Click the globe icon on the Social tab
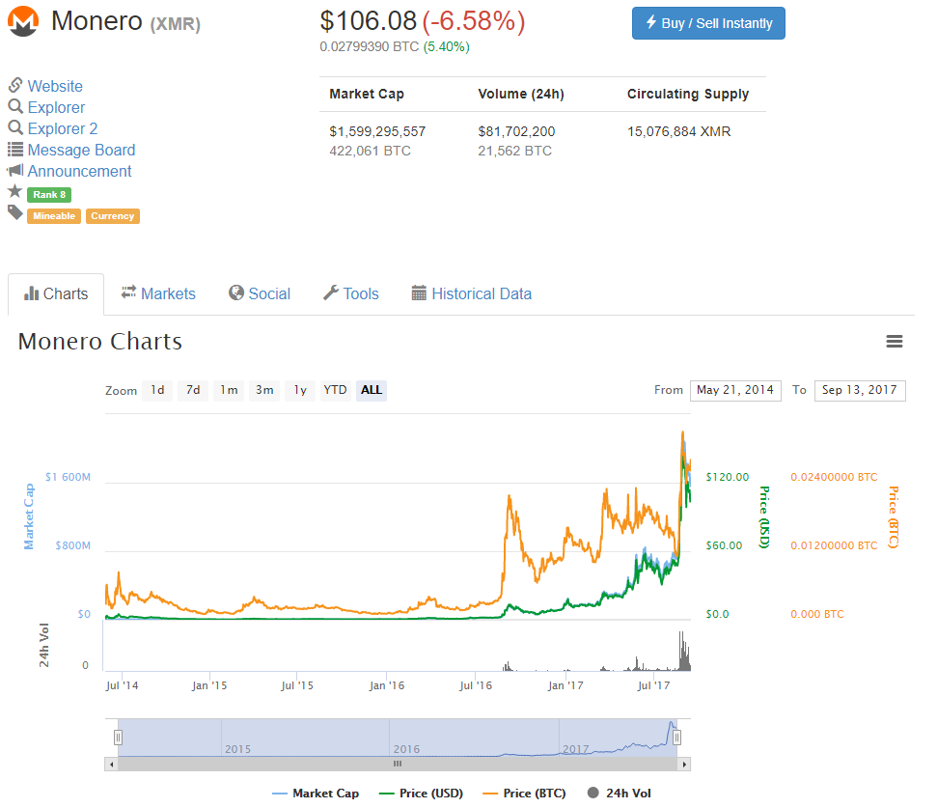 click(232, 293)
